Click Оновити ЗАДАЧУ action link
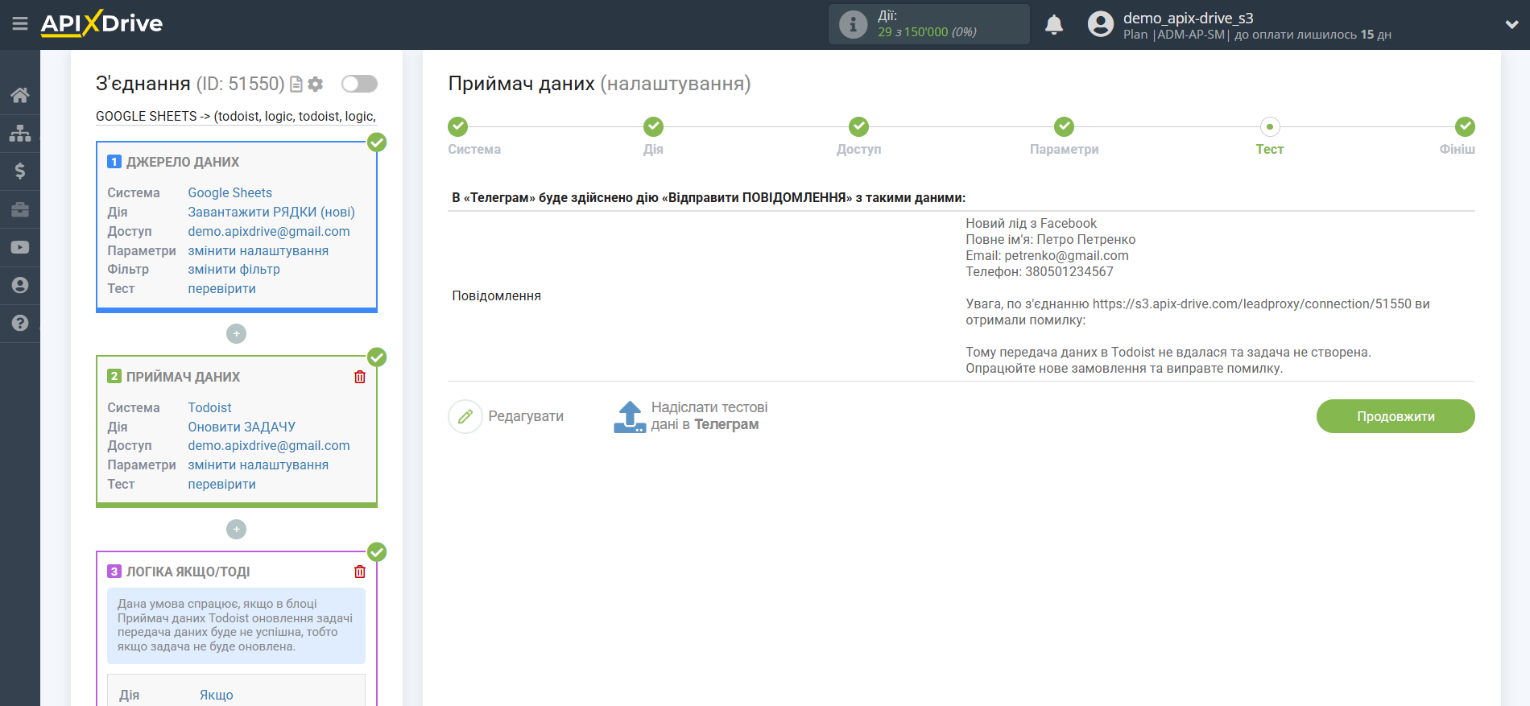1530x706 pixels. pos(242,427)
